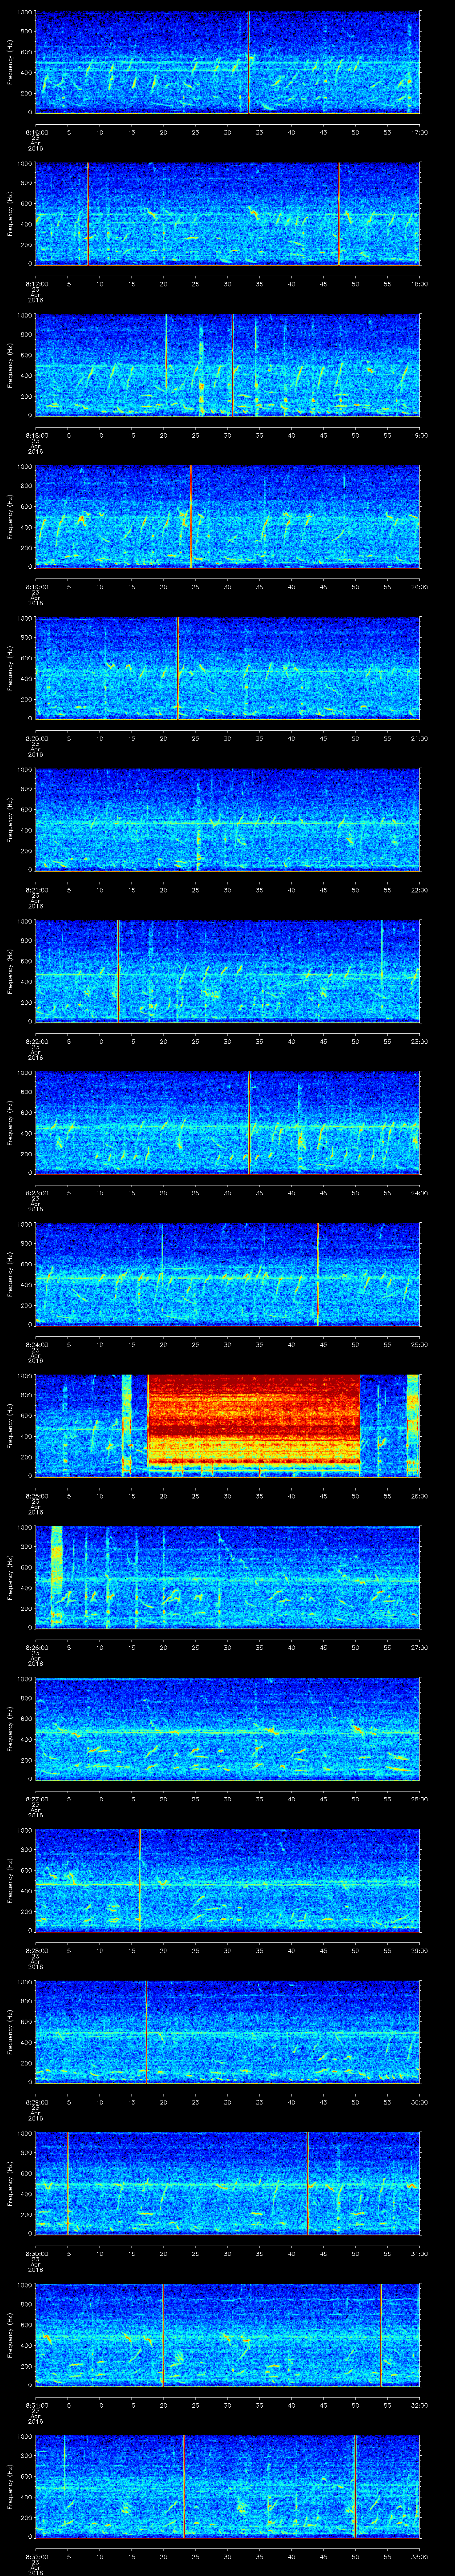Click the time label 8:27:00
This screenshot has width=455, height=2576.
click(x=36, y=1799)
